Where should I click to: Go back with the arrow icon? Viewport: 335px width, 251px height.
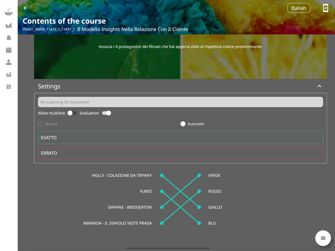[26, 8]
